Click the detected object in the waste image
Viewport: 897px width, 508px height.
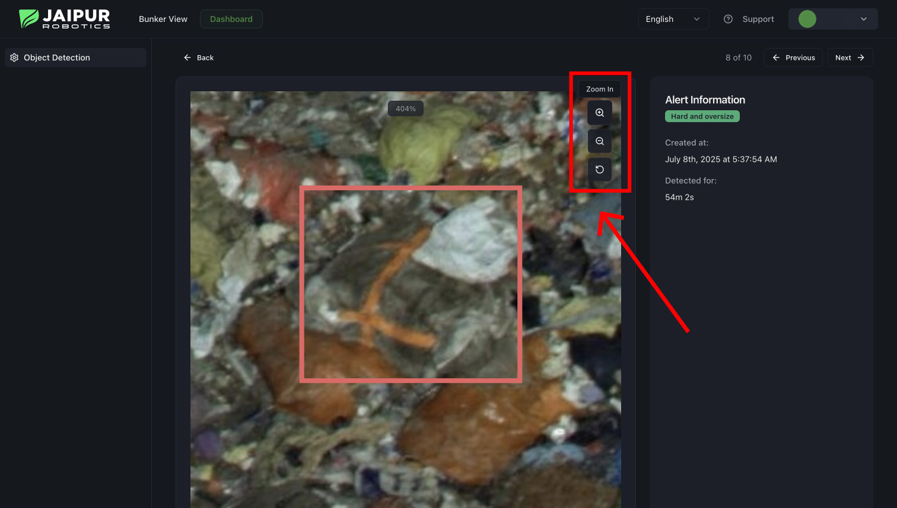(x=411, y=284)
